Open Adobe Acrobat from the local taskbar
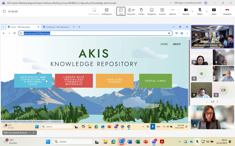 coord(162,141)
